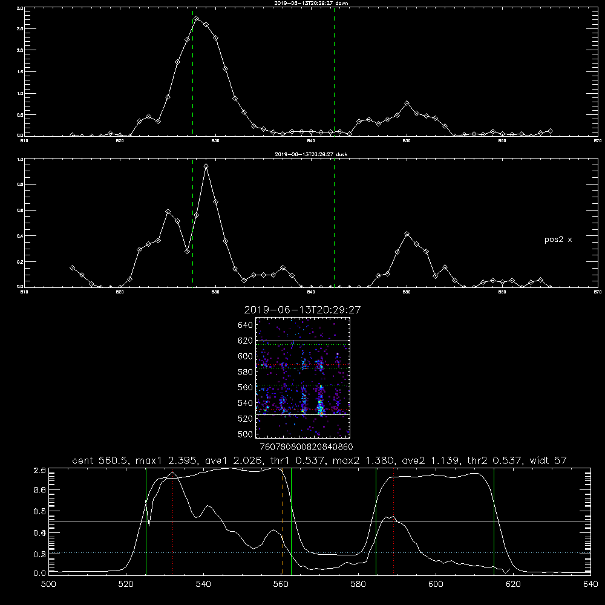Click the first (leftmost) diamond marker in dusk plot
The height and width of the screenshot is (605, 605).
pyautogui.click(x=72, y=267)
